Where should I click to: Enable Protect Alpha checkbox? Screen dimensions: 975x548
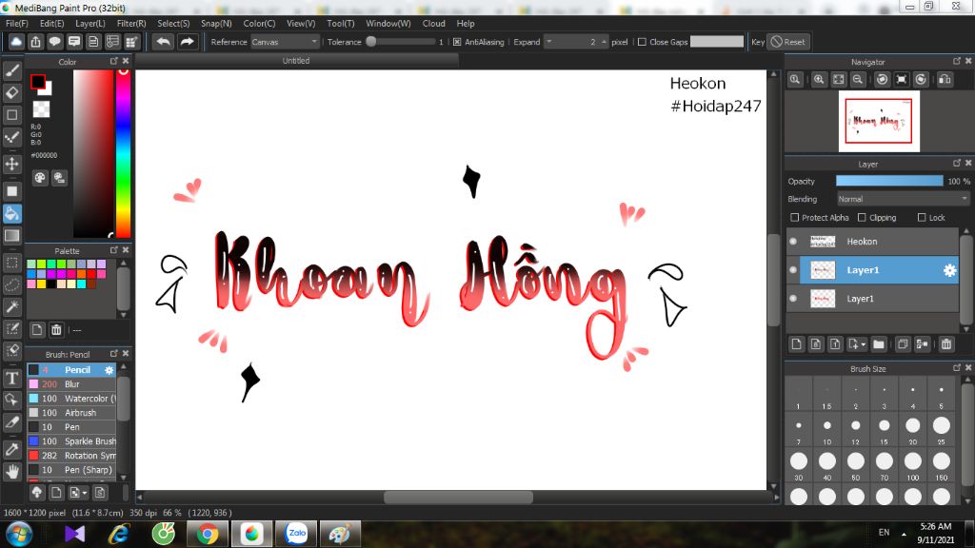pos(795,218)
